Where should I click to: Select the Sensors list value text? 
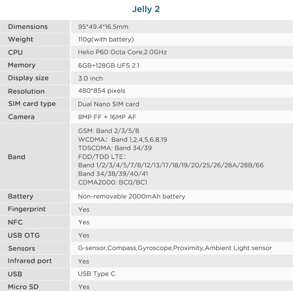click(x=175, y=248)
